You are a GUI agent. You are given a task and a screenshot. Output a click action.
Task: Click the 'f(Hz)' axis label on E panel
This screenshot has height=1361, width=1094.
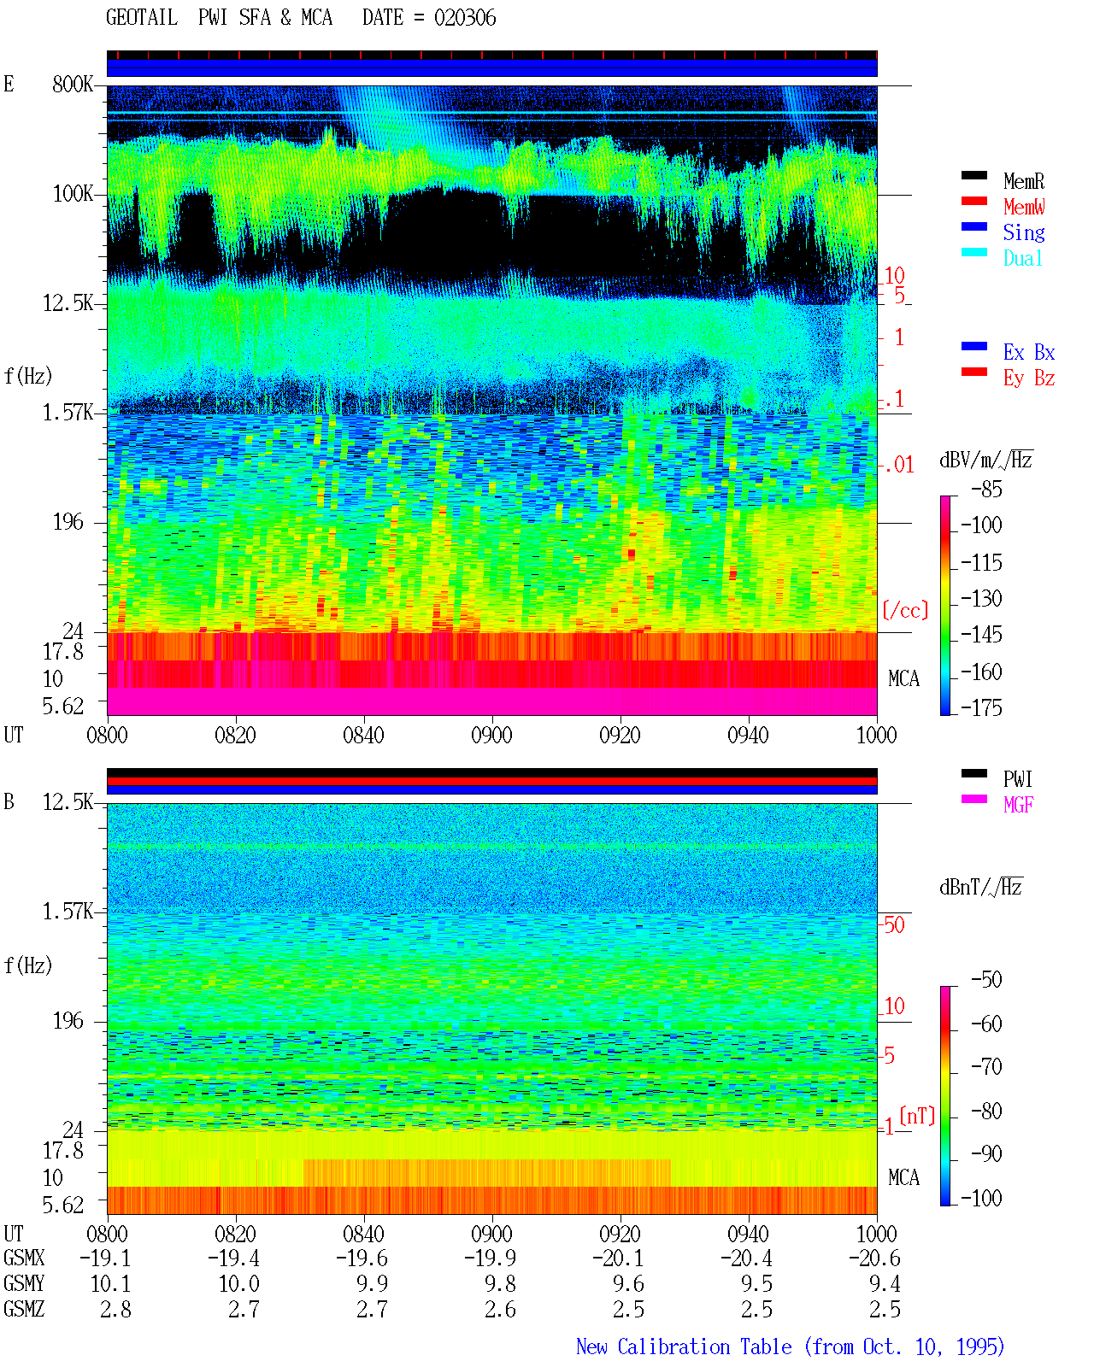28,376
